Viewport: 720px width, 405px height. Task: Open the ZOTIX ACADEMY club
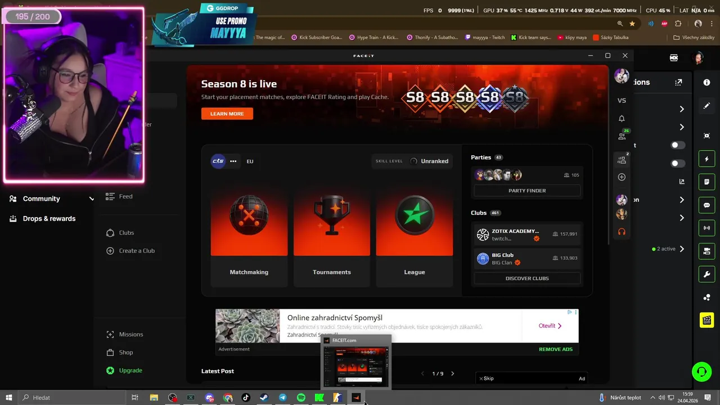point(527,235)
